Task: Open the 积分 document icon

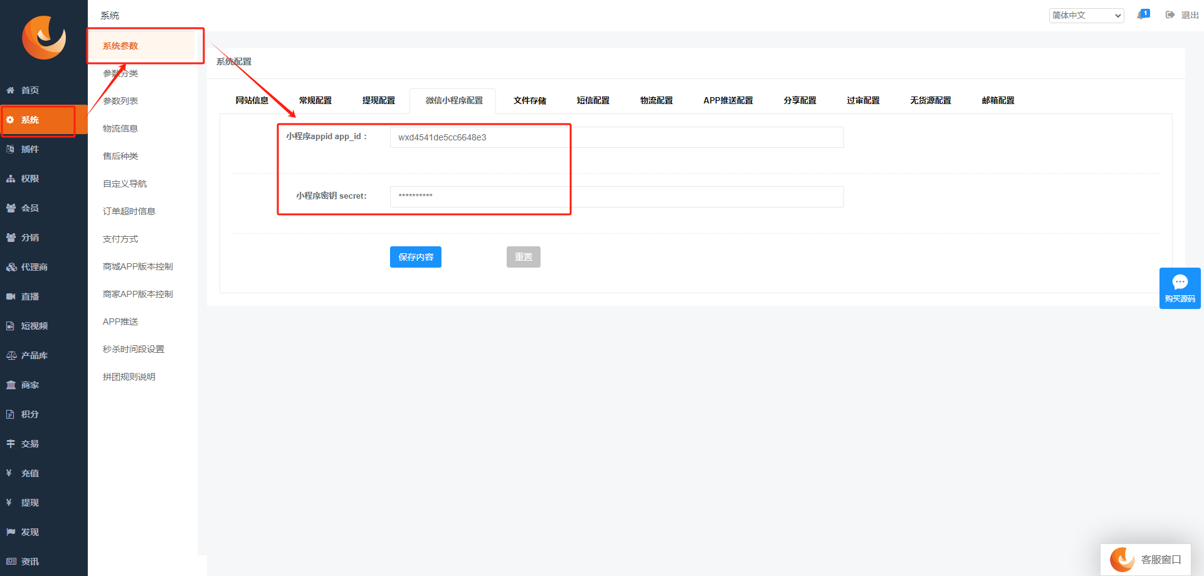Action: [x=11, y=414]
